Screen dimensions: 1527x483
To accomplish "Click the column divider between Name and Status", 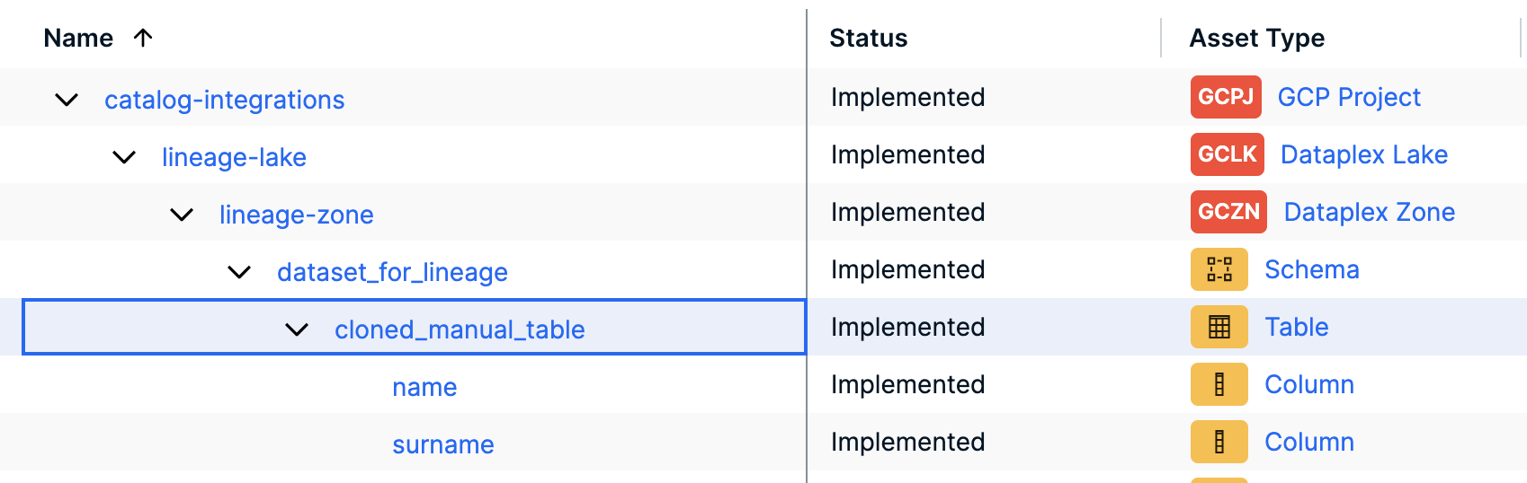I will click(x=807, y=38).
